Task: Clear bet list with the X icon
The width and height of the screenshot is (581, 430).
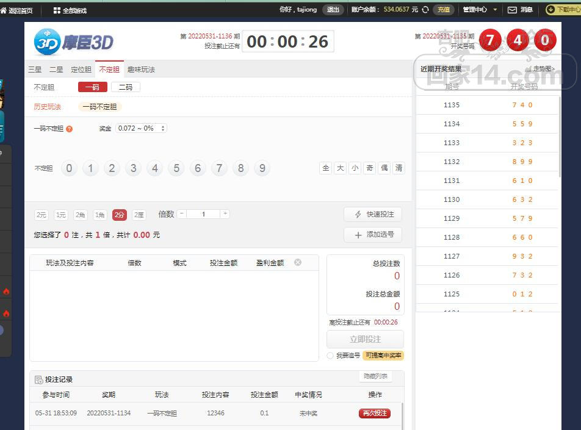Action: point(298,262)
